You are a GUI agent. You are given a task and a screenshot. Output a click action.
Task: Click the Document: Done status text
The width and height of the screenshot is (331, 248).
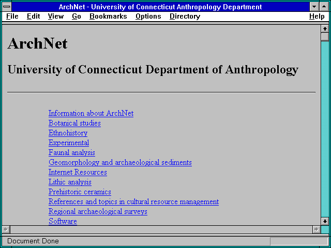tap(33, 241)
